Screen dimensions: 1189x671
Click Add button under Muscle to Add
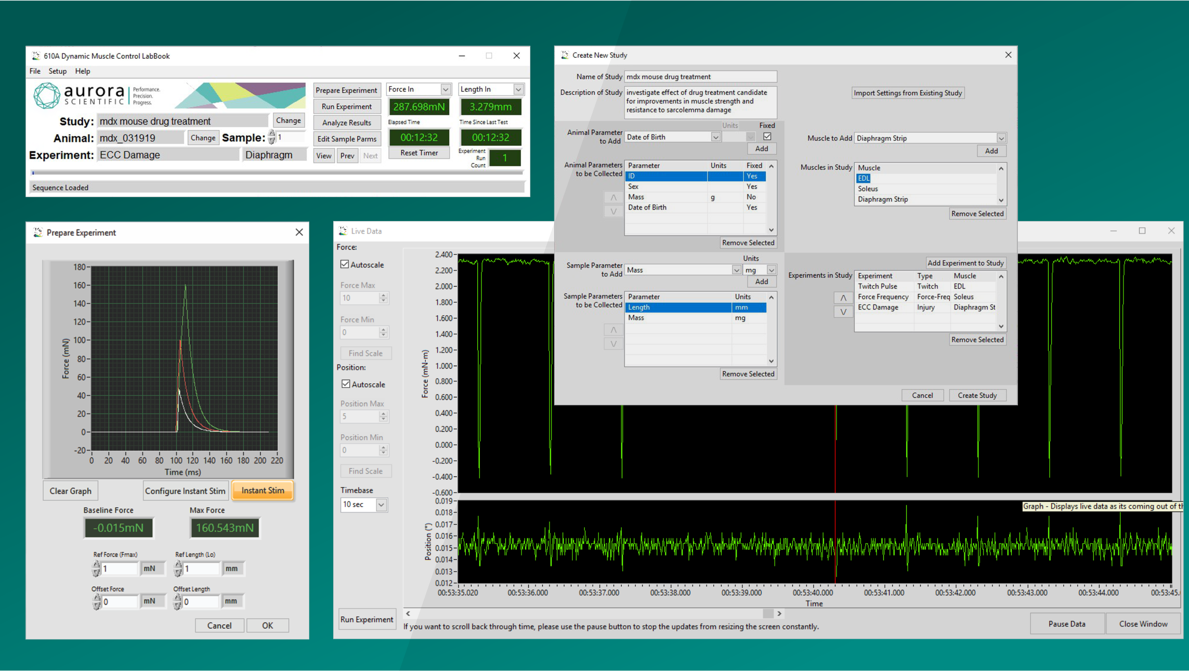[991, 151]
